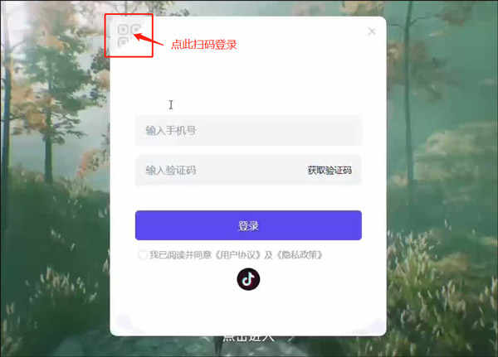This screenshot has height=357, width=498.
Task: Request a code via 获取验证码
Action: 330,171
